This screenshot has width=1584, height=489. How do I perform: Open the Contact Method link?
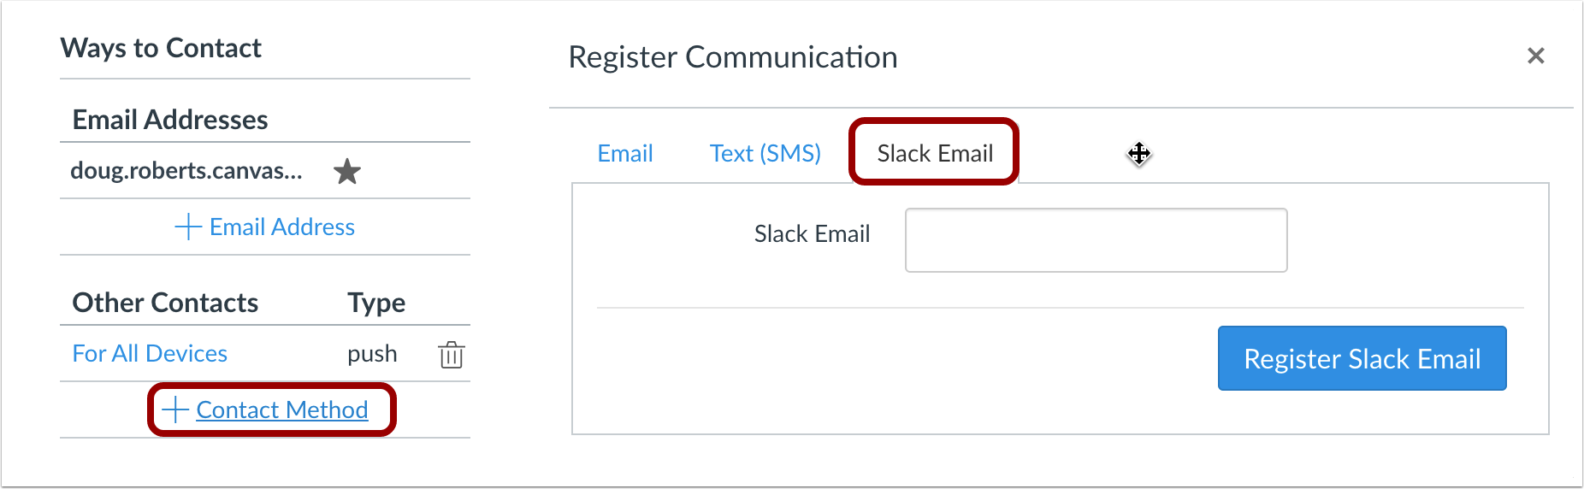pos(282,409)
